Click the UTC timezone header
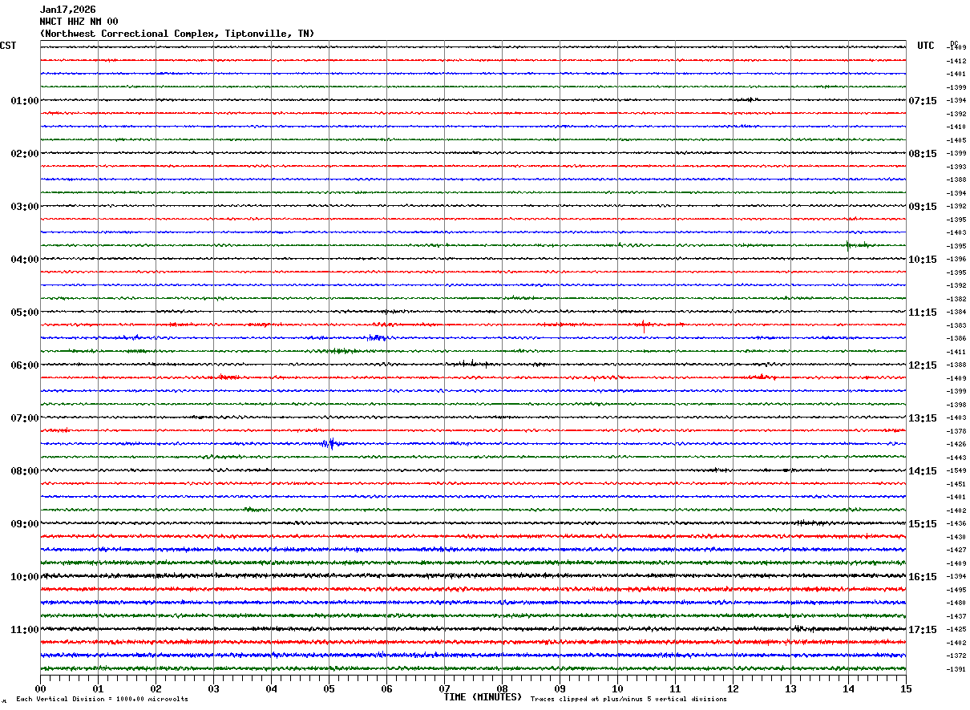The image size is (970, 710). 926,46
